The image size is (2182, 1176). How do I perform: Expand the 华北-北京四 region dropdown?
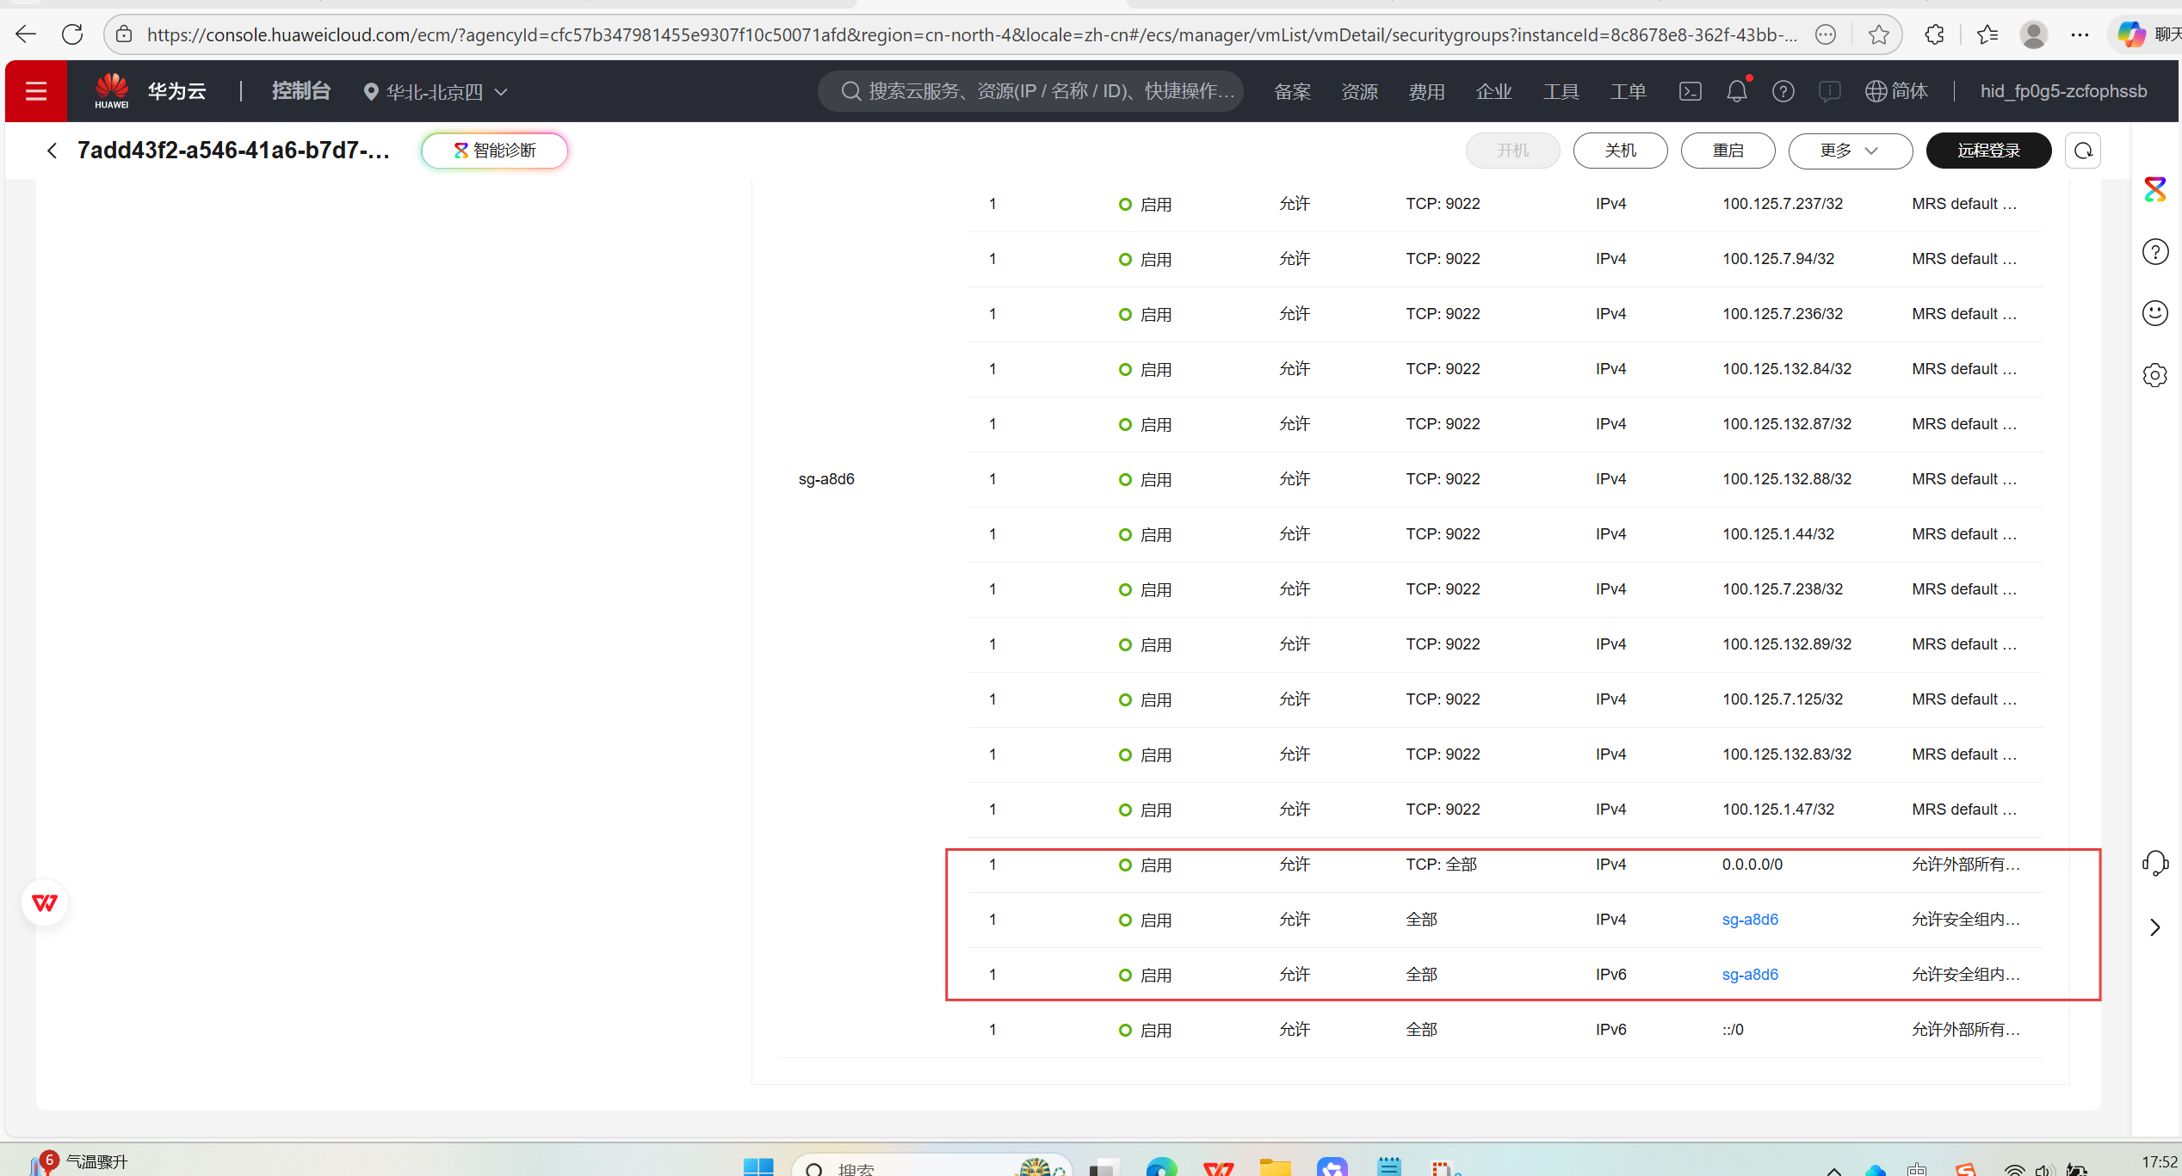coord(436,91)
